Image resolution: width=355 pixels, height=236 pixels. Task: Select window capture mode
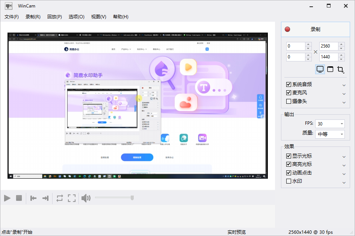tap(330, 69)
